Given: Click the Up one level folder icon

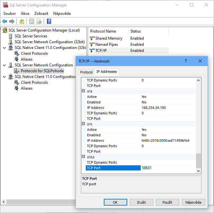Looking at the screenshot, I should (22, 21).
